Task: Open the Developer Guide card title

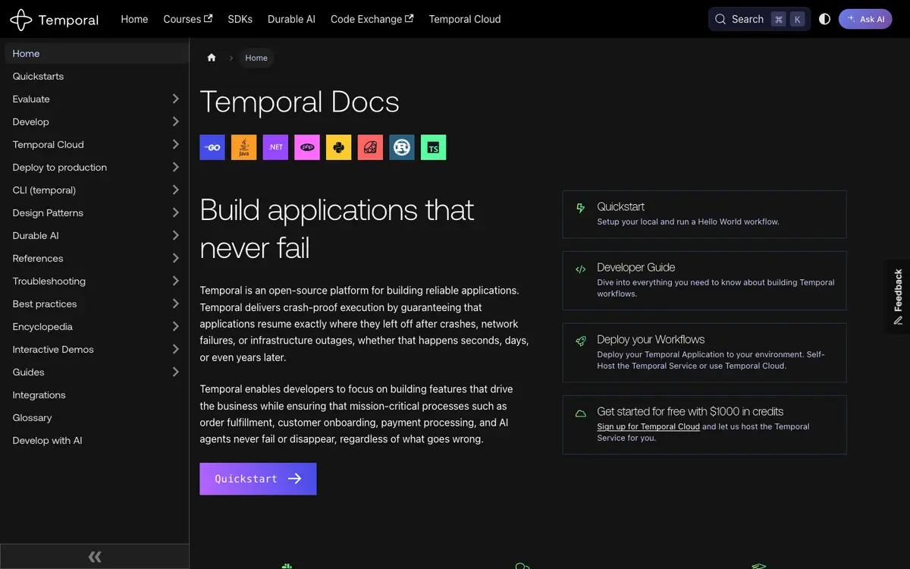Action: pos(635,267)
